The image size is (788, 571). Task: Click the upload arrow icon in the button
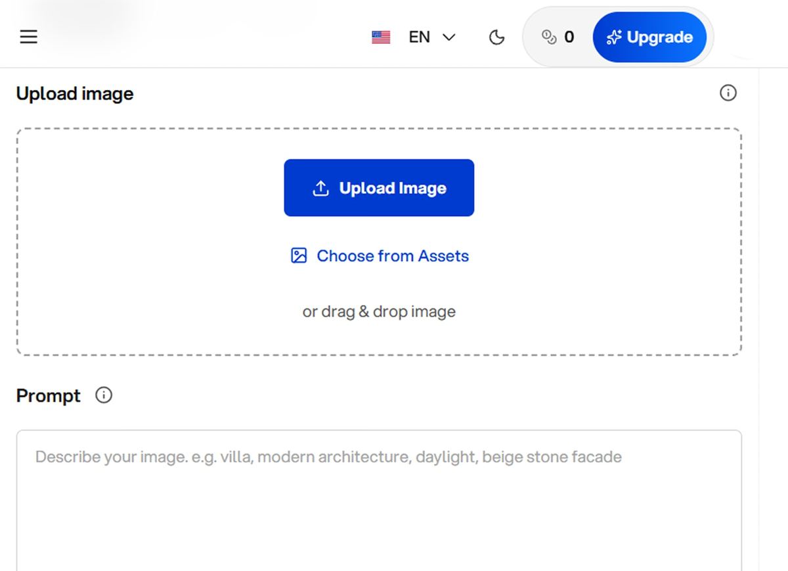[x=320, y=189]
